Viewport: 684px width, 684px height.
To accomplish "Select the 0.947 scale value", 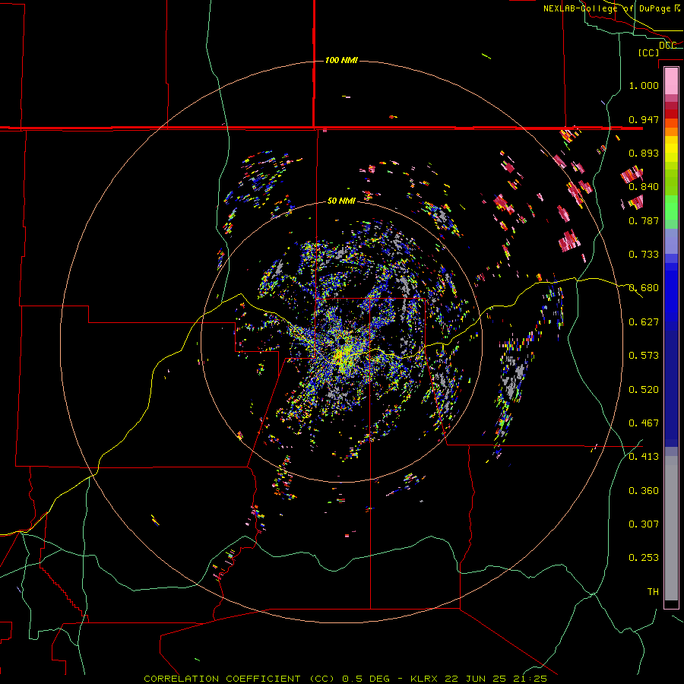I will click(x=644, y=119).
